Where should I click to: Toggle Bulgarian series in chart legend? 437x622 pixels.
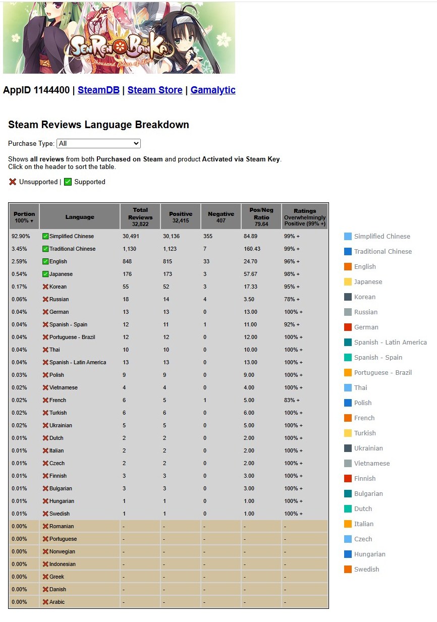pyautogui.click(x=363, y=493)
